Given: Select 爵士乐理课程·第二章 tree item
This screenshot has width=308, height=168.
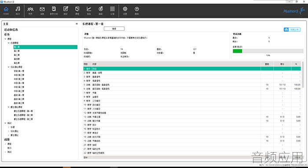Looking at the screenshot, I should pyautogui.click(x=23, y=115).
